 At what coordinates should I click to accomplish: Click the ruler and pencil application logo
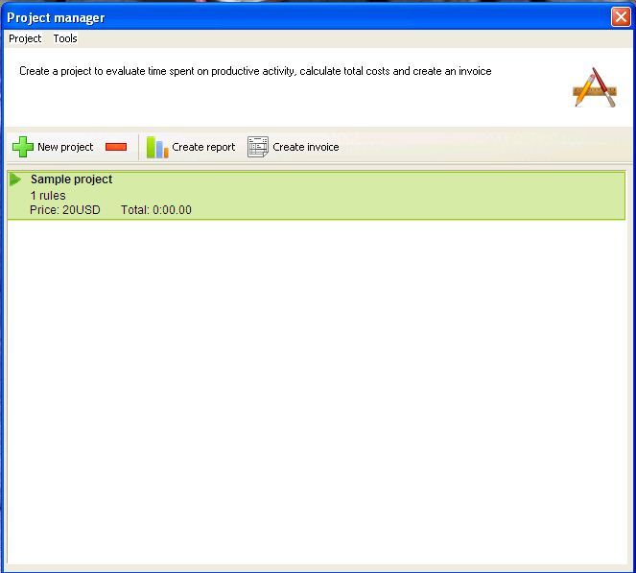point(594,87)
